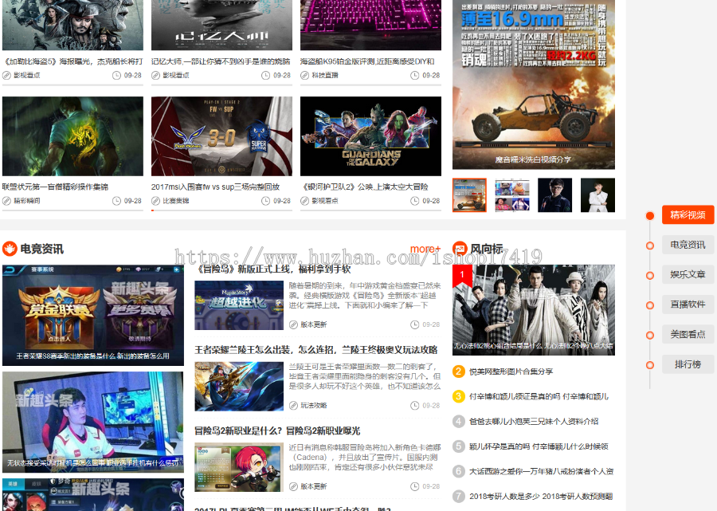Click the clock icon in 兰陵王 article row
This screenshot has width=717, height=511.
415,405
